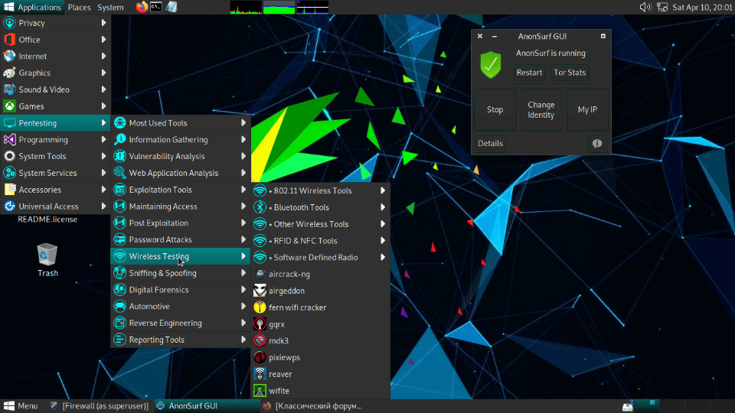The height and width of the screenshot is (413, 735).
Task: Switch to Классический форум taskbar window
Action: pos(313,405)
